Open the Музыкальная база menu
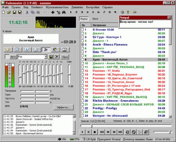 click(57, 7)
